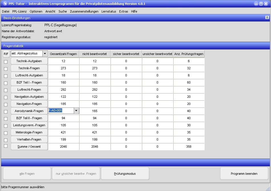Click the total 2046 in Gesamtzahl Fragen column
This screenshot has width=271, height=191.
click(64, 147)
